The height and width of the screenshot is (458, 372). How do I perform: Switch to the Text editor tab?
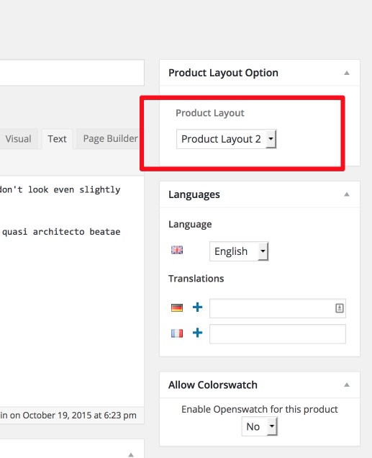coord(57,139)
